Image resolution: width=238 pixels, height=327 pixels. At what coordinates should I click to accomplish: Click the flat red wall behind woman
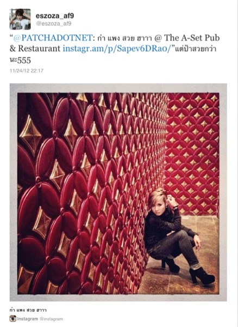pos(192,146)
